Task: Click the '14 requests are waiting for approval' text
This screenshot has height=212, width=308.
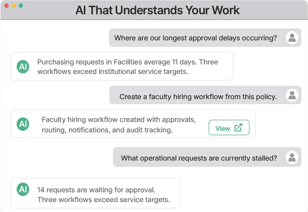Action: click(x=96, y=190)
